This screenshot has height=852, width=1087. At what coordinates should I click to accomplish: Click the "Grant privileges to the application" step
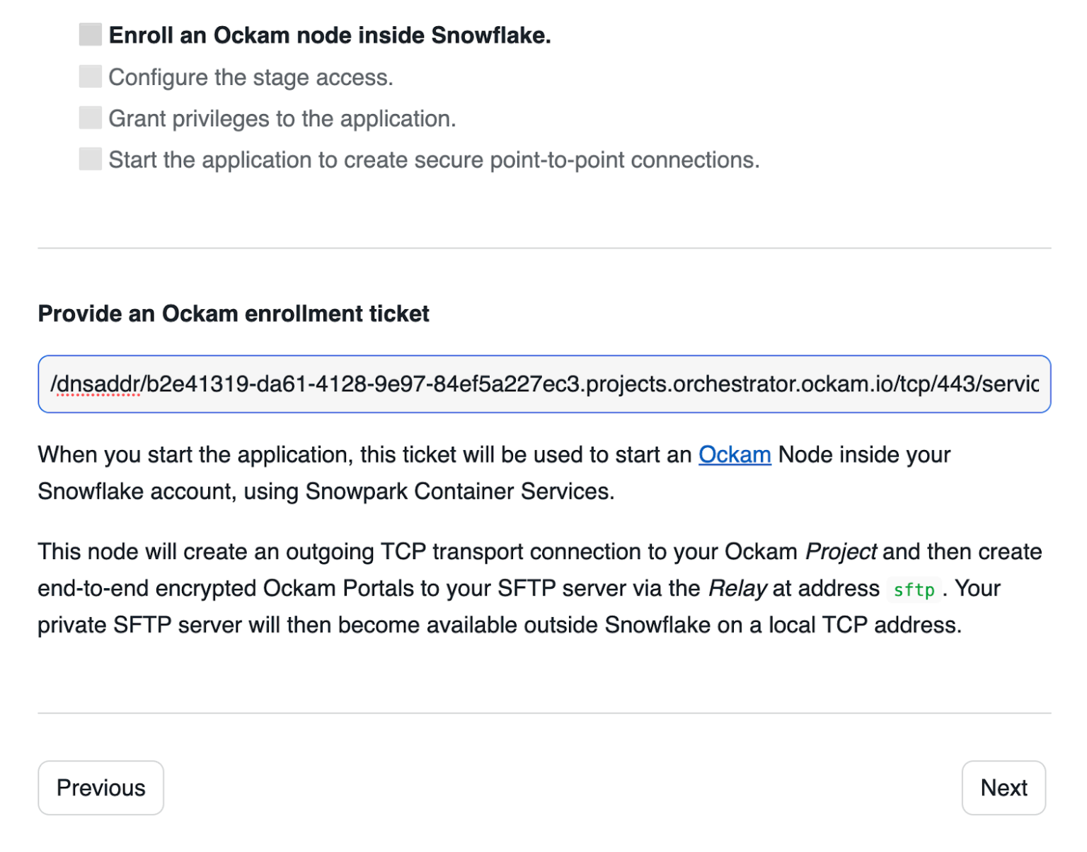click(x=283, y=117)
